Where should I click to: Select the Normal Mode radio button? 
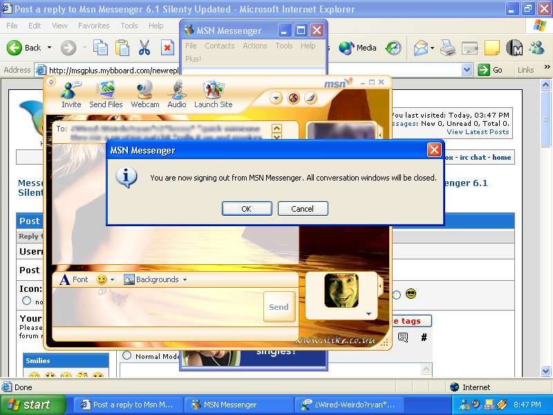tap(126, 356)
